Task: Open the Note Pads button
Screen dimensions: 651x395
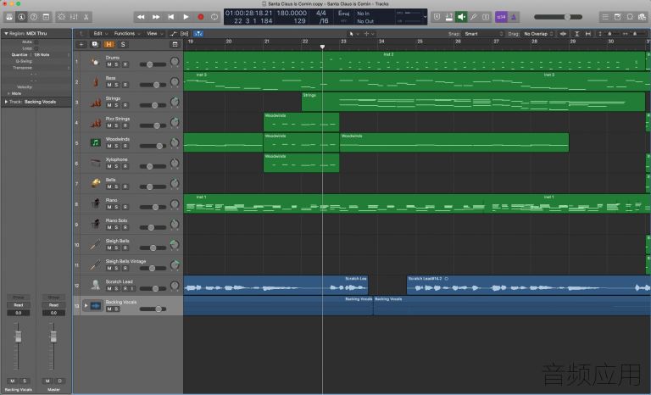Action: point(618,17)
